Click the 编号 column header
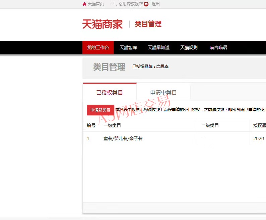Image resolution: width=266 pixels, height=220 pixels. point(91,125)
